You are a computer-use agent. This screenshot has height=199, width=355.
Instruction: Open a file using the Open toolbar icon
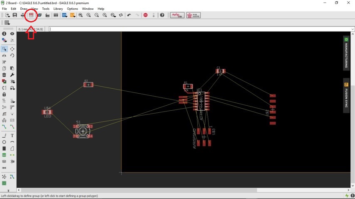tap(7, 15)
